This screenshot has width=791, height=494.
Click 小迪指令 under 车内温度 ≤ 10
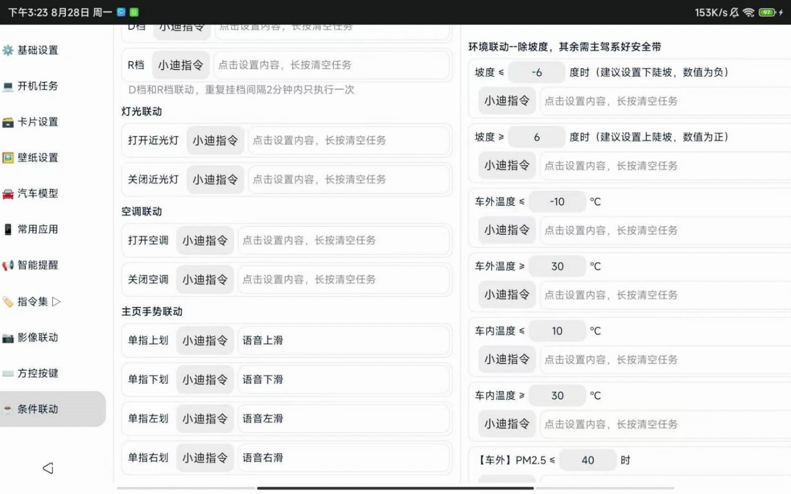point(507,360)
